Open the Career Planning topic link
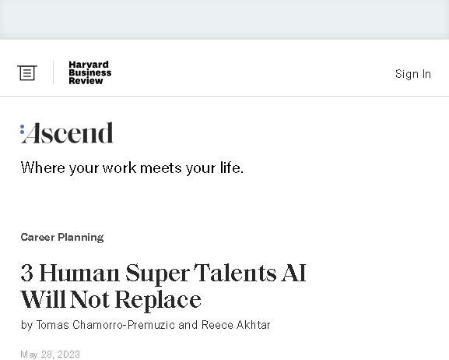The image size is (449, 360). pos(62,237)
